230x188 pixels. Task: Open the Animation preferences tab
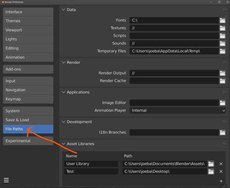(28, 57)
